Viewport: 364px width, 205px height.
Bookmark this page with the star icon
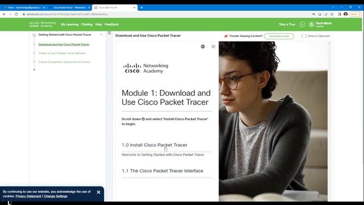[x=332, y=14]
